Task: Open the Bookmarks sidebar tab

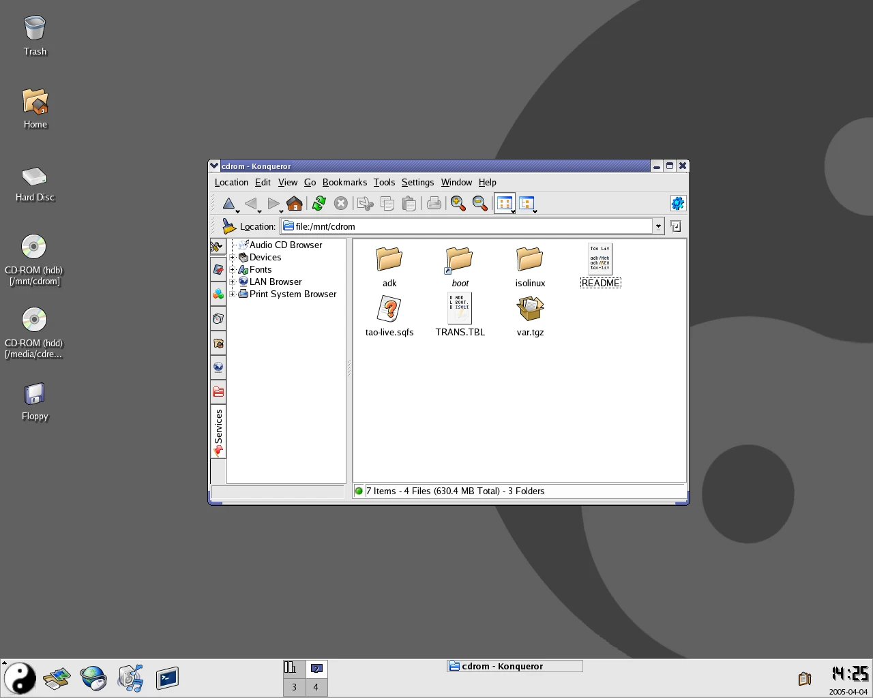Action: click(x=218, y=270)
